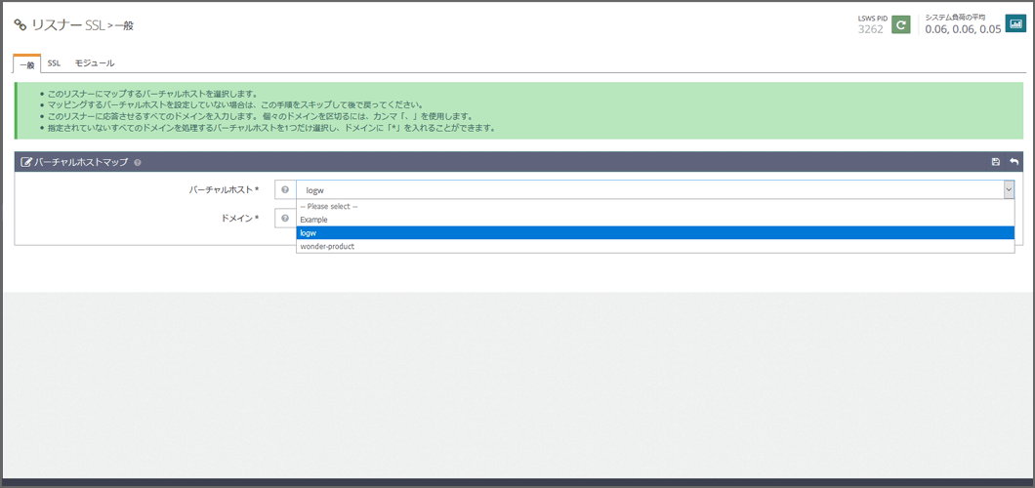This screenshot has height=488, width=1035.
Task: Collapse dropdown using the arrow button
Action: [1009, 190]
